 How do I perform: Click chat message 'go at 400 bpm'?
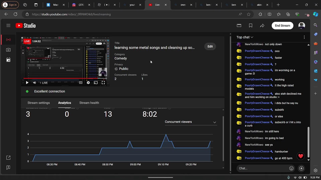click(x=284, y=158)
